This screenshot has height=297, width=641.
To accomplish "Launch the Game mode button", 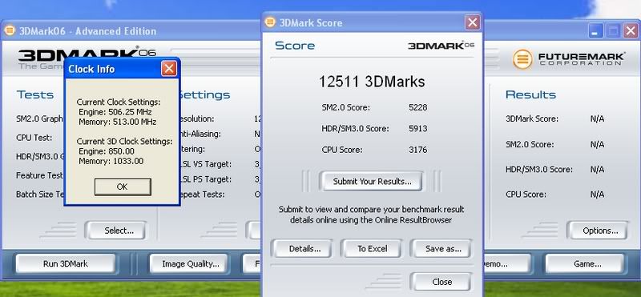I will pyautogui.click(x=586, y=264).
